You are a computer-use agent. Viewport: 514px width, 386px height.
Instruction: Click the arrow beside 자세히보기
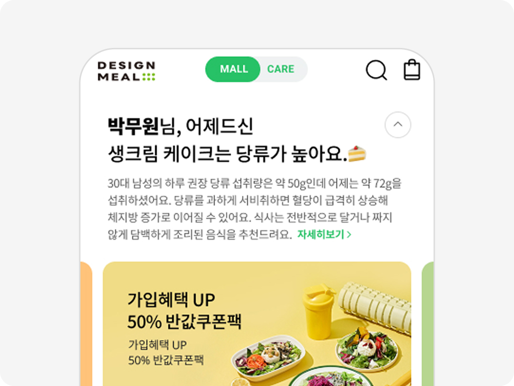[349, 235]
